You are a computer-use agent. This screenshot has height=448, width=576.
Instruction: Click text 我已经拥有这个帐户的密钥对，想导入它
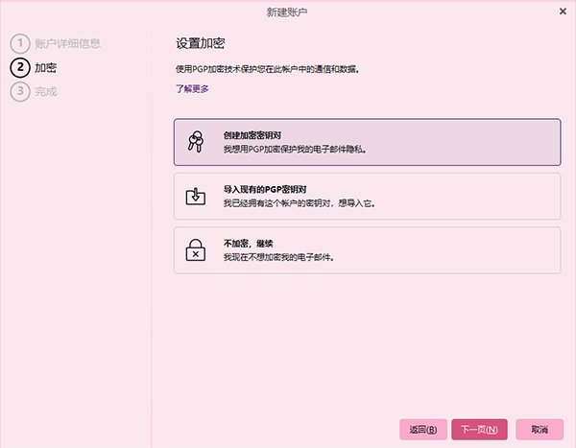coord(299,203)
